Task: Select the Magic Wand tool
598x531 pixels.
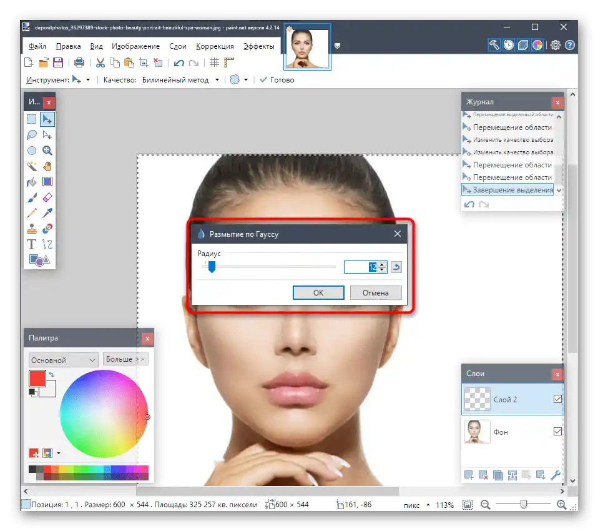Action: coord(32,166)
